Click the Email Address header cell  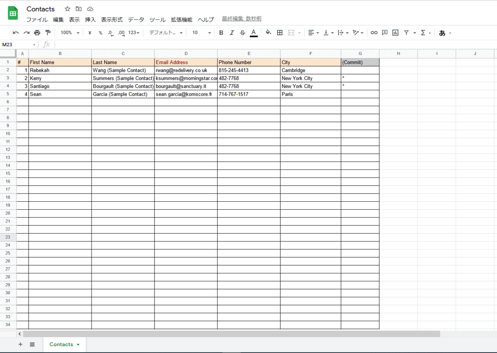tap(186, 62)
